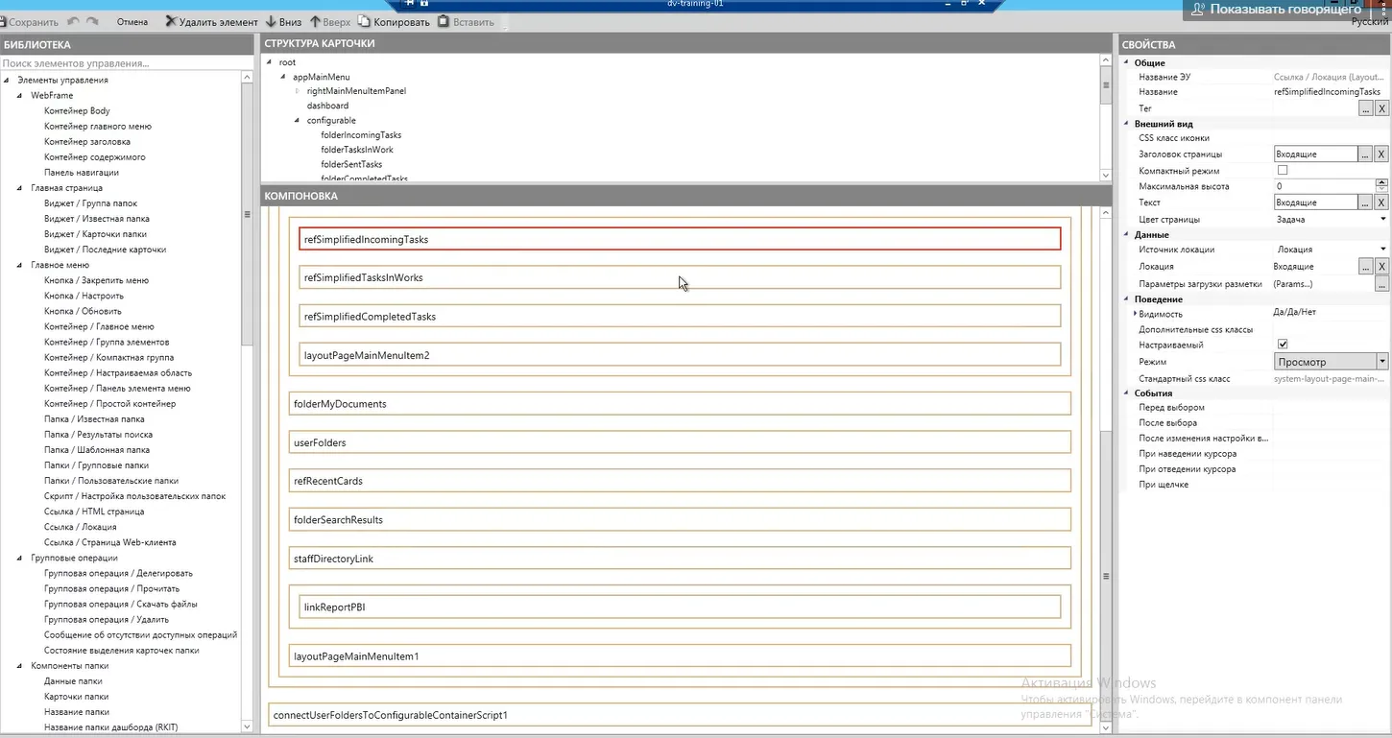
Task: Open ellipsis editor for Заголовок страницы
Action: tap(1365, 155)
